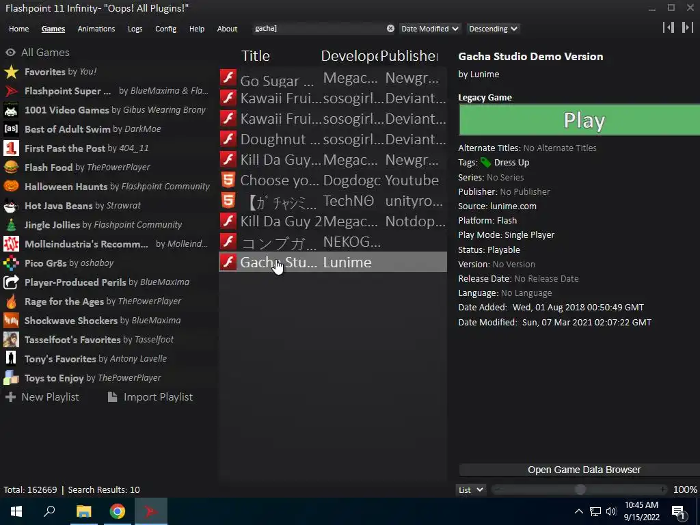Viewport: 700px width, 525px height.
Task: Open the volume control in system tray
Action: click(x=611, y=511)
